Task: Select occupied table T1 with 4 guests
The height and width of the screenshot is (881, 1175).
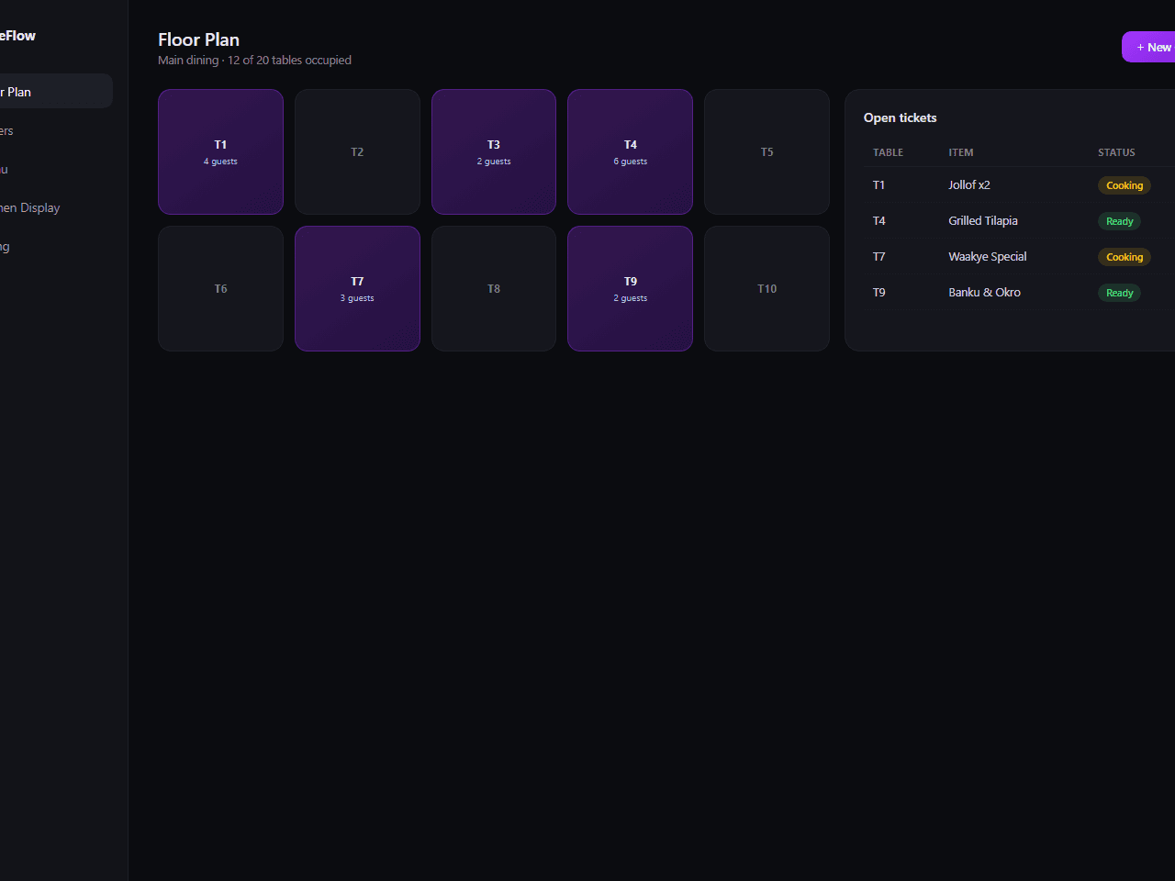Action: (x=220, y=151)
